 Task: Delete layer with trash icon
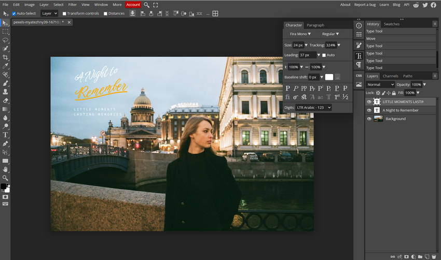(434, 256)
